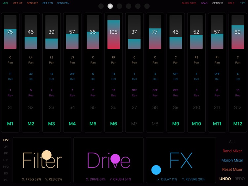248x186 pixels.
Task: Click the X: DELAY 11% readout
Action: coord(167,179)
